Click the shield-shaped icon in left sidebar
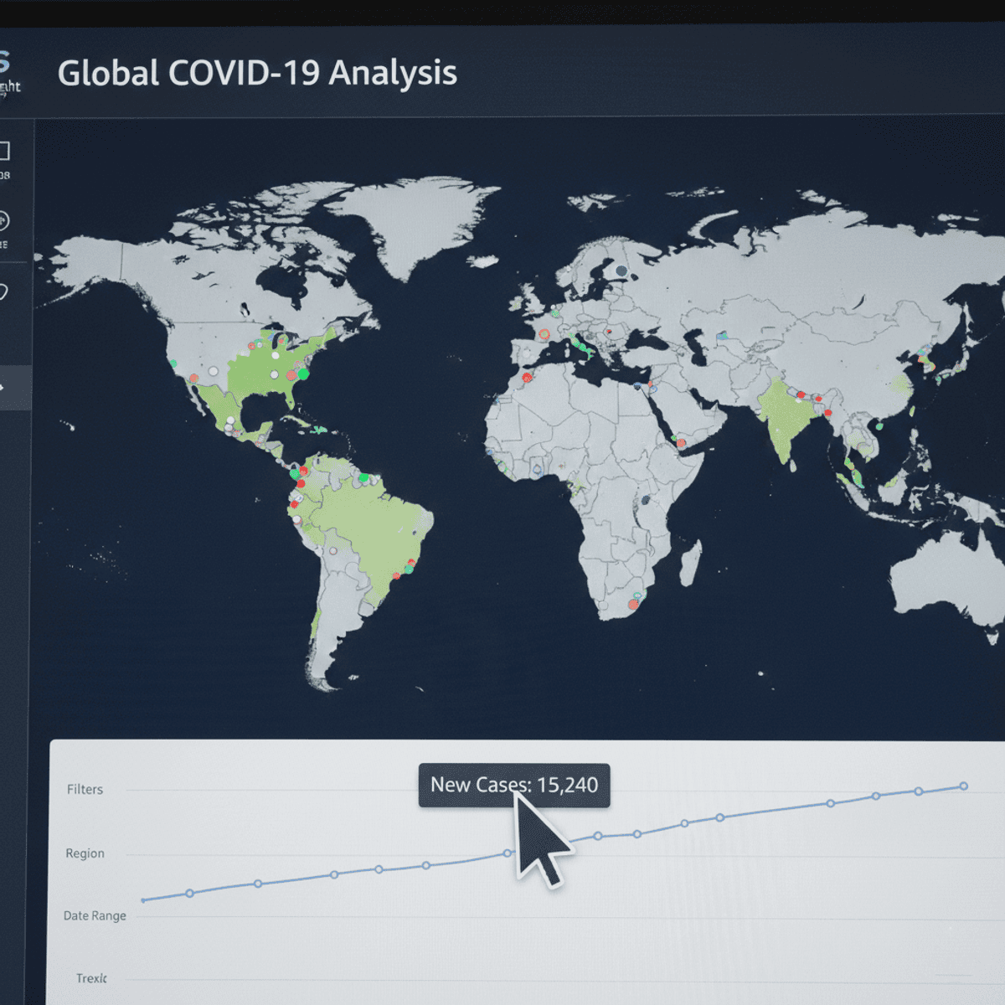This screenshot has height=1005, width=1005. tap(3, 292)
